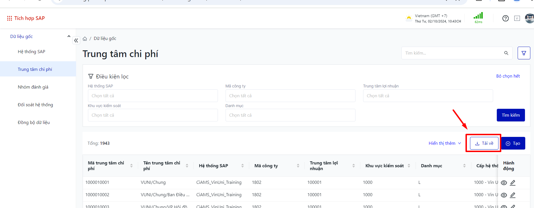534x208 pixels.
Task: Open the Mã công ty filter dropdown
Action: click(290, 96)
